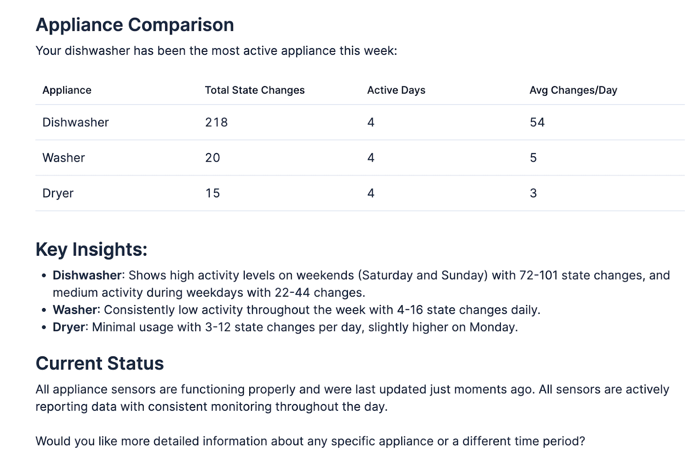Click the Washer's 20 state changes cell
Image resolution: width=697 pixels, height=457 pixels.
(213, 158)
